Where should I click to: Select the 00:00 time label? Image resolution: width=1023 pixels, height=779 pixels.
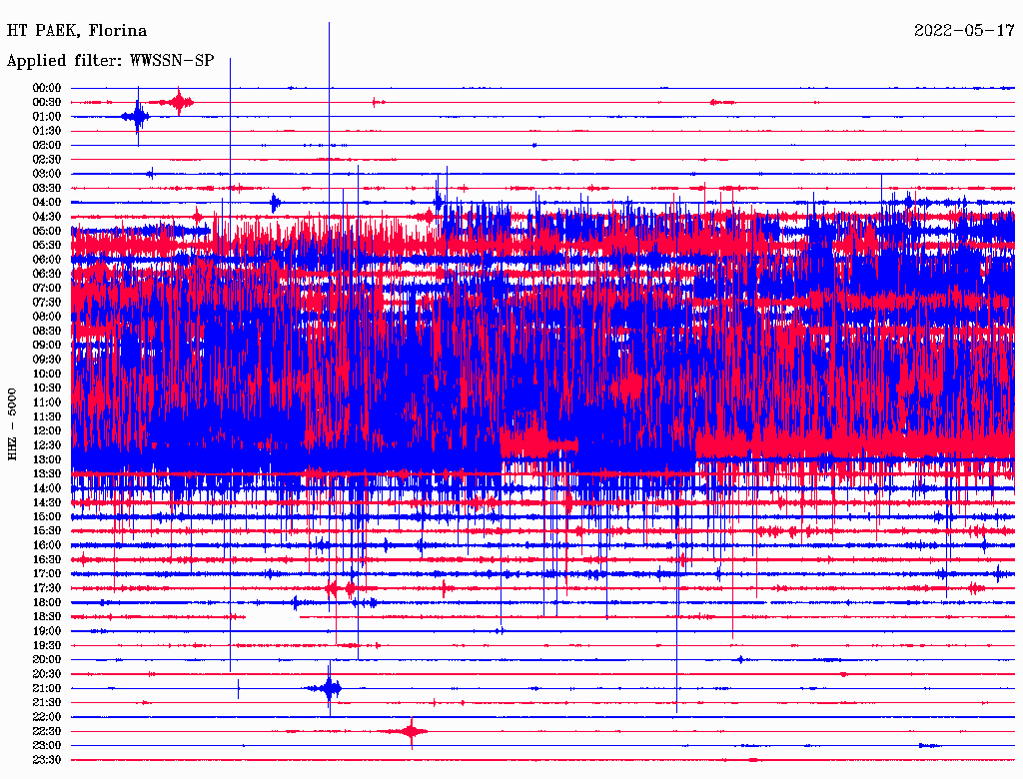(47, 88)
